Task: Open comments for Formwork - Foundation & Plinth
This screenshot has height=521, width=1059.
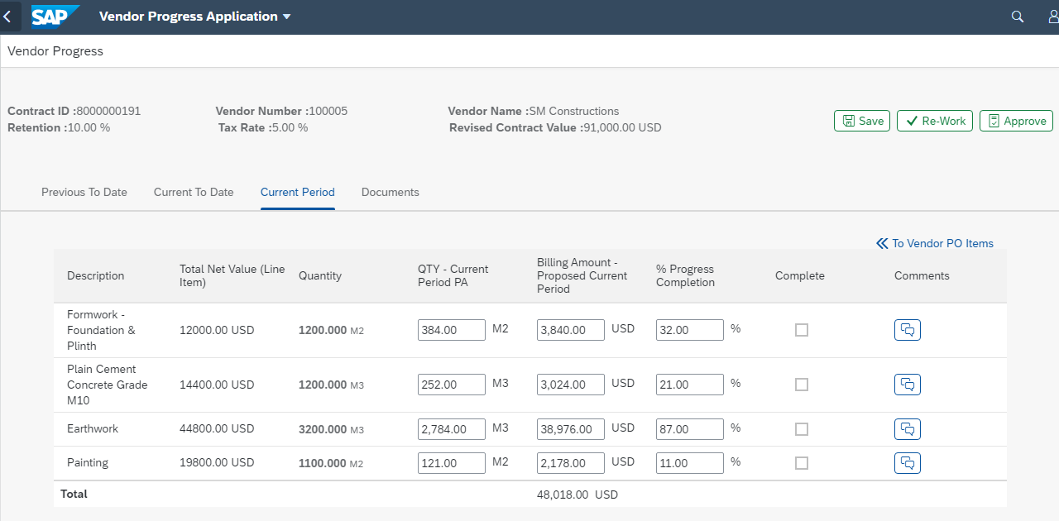Action: point(907,330)
